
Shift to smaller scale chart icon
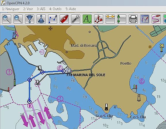(41, 19)
